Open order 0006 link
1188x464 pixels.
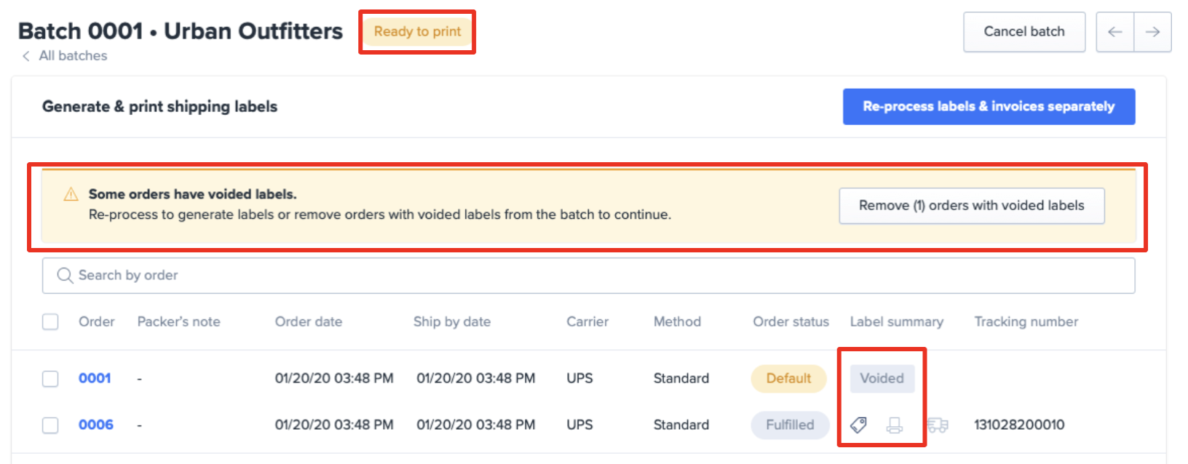pyautogui.click(x=96, y=425)
